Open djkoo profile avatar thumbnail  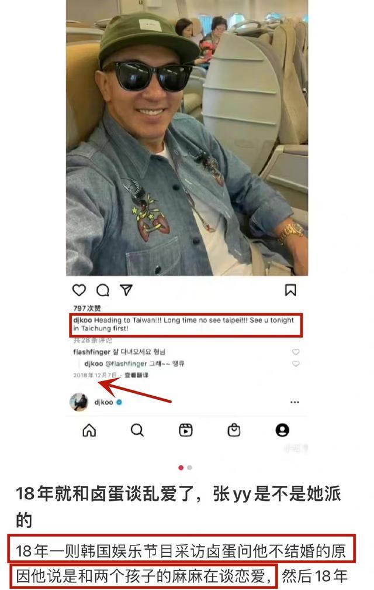click(79, 402)
